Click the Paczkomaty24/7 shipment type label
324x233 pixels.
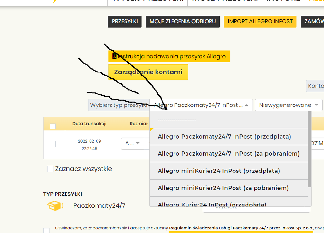[99, 205]
